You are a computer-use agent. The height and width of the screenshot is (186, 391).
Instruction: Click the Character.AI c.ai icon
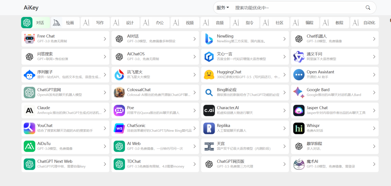coord(209,111)
